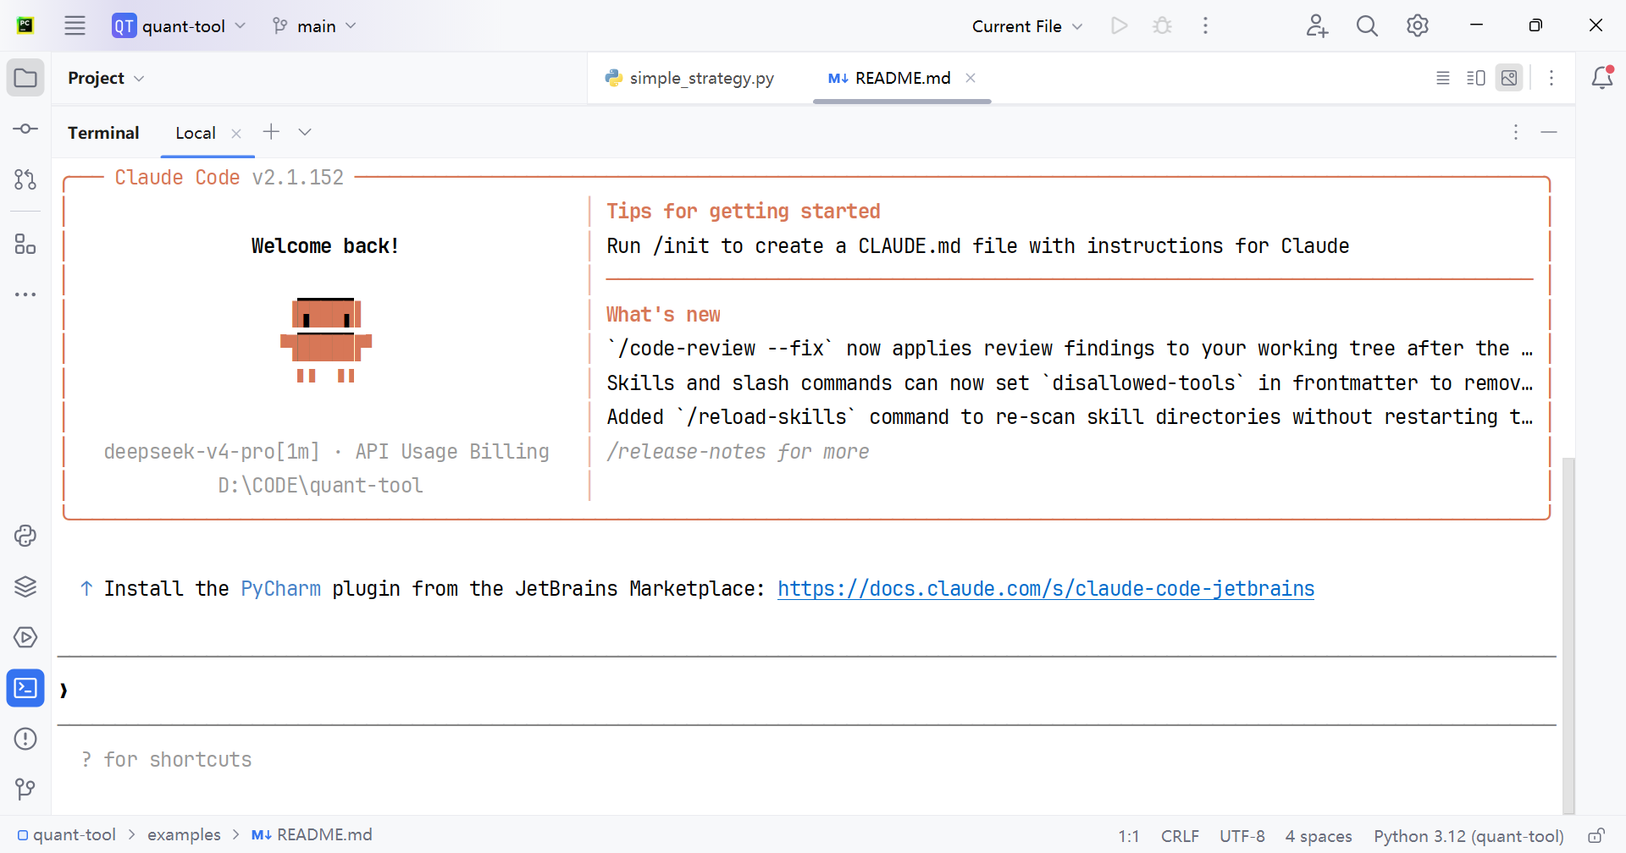Open the Problems tool window

[25, 739]
